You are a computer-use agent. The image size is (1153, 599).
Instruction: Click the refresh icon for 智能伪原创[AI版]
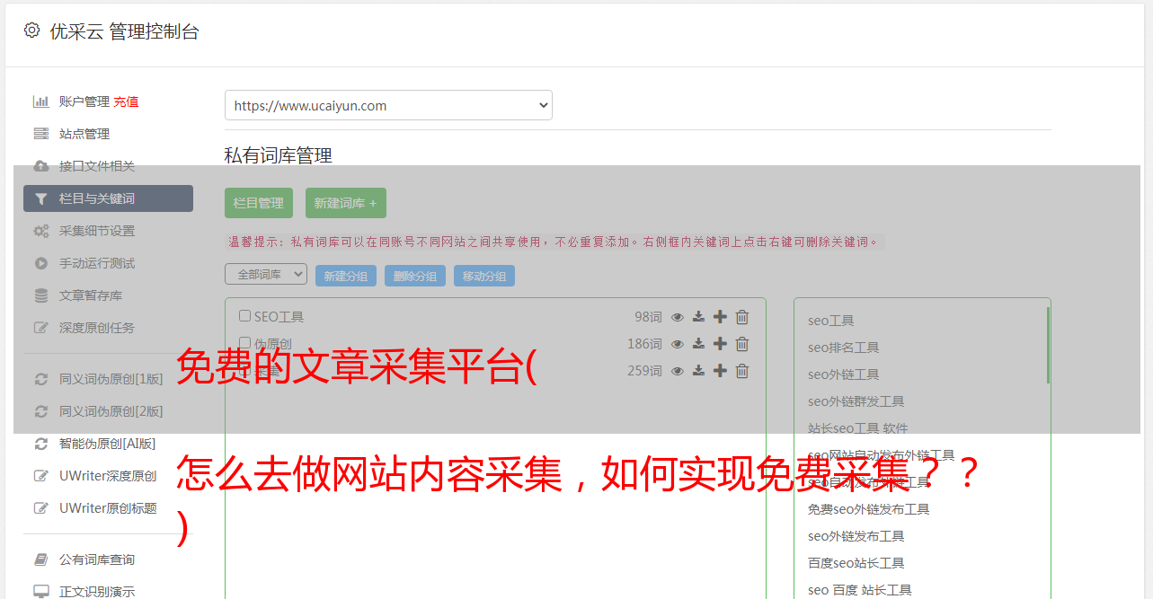pyautogui.click(x=41, y=444)
